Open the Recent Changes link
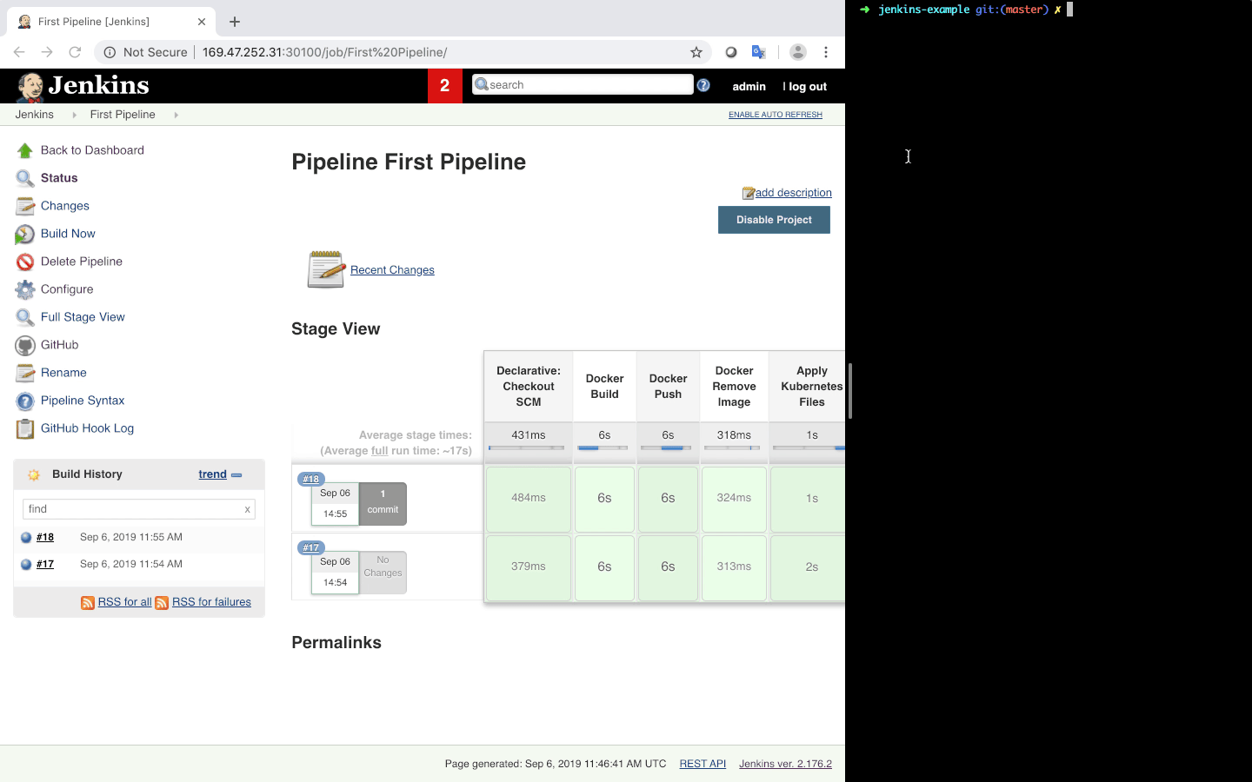 [392, 270]
